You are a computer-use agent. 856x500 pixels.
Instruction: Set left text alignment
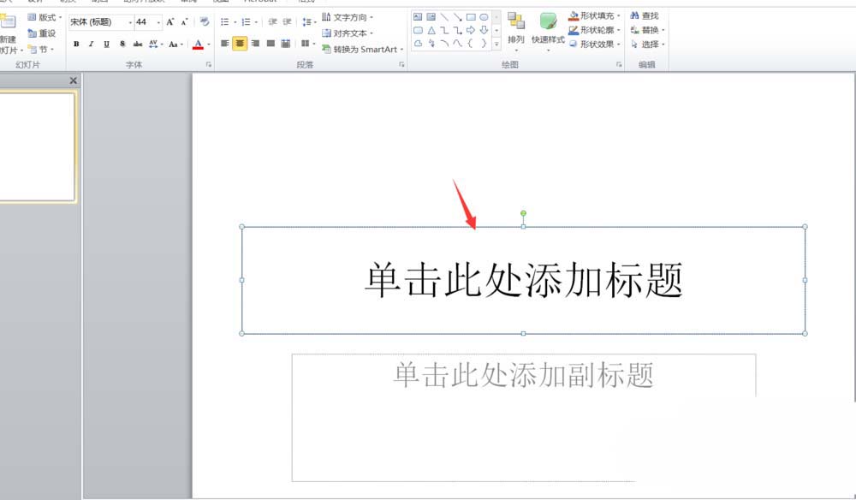225,43
